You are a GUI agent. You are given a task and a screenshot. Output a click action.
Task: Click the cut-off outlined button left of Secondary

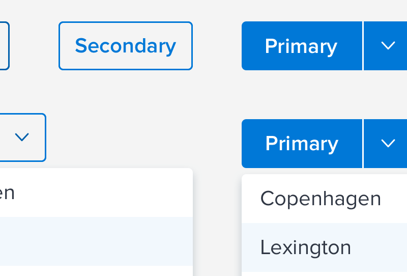click(4, 46)
